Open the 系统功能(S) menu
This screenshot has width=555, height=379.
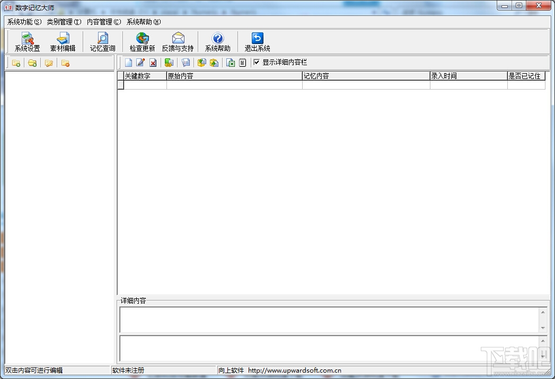click(24, 22)
